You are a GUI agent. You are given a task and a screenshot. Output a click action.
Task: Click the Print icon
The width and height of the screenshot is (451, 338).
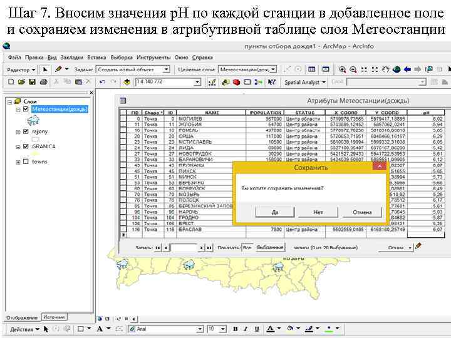[x=43, y=82]
